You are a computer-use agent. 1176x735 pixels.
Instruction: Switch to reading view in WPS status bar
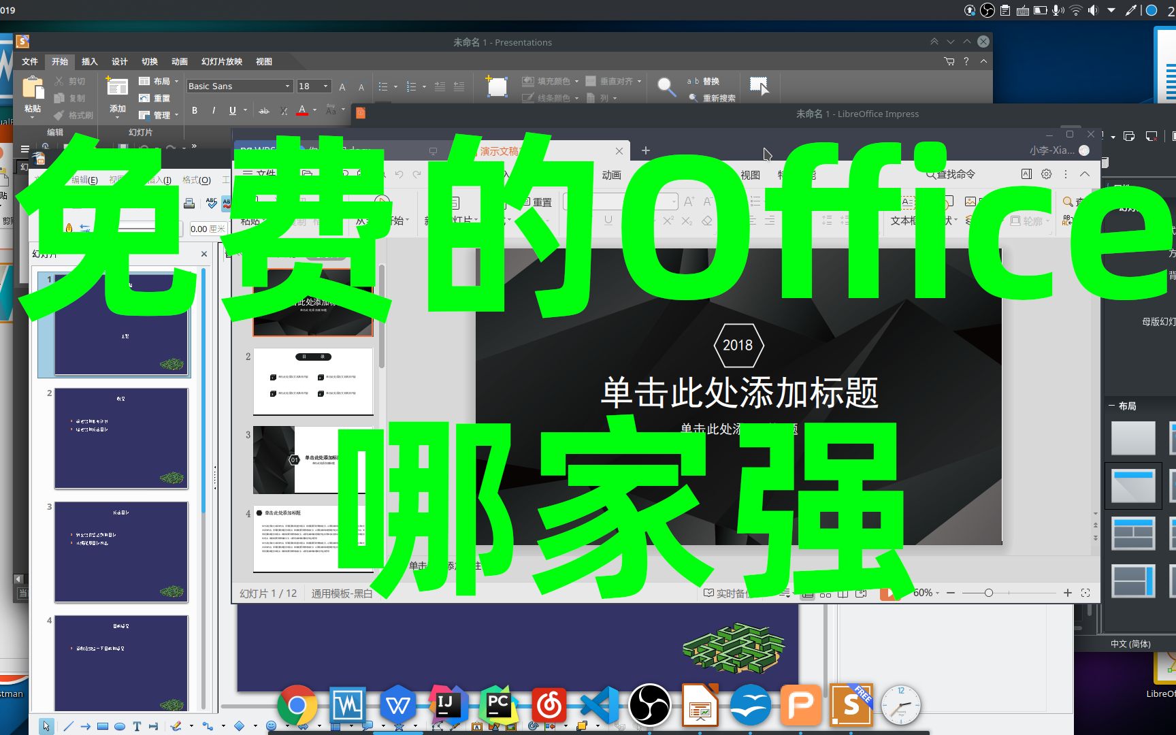coord(843,593)
